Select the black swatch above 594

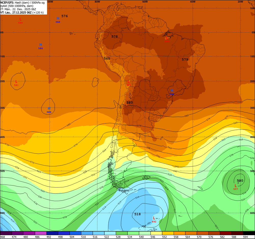(x=249, y=233)
